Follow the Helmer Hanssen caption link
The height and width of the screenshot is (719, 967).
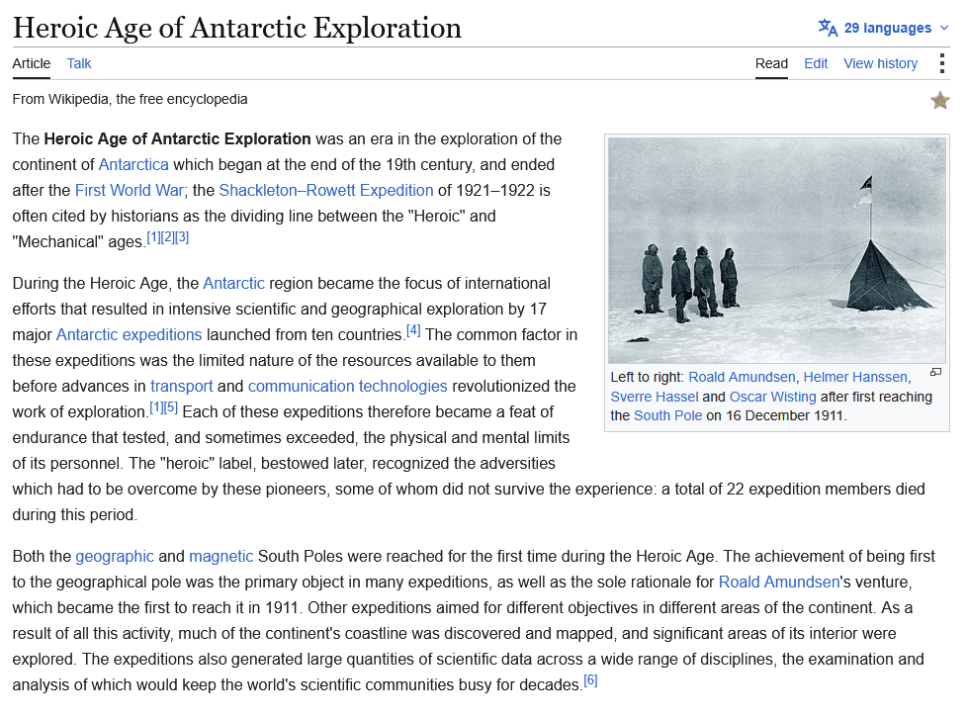(x=855, y=378)
